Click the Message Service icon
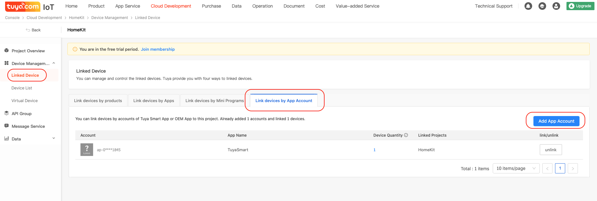 (6, 126)
